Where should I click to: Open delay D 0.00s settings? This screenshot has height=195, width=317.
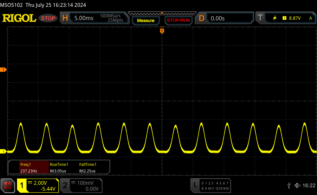coord(224,18)
